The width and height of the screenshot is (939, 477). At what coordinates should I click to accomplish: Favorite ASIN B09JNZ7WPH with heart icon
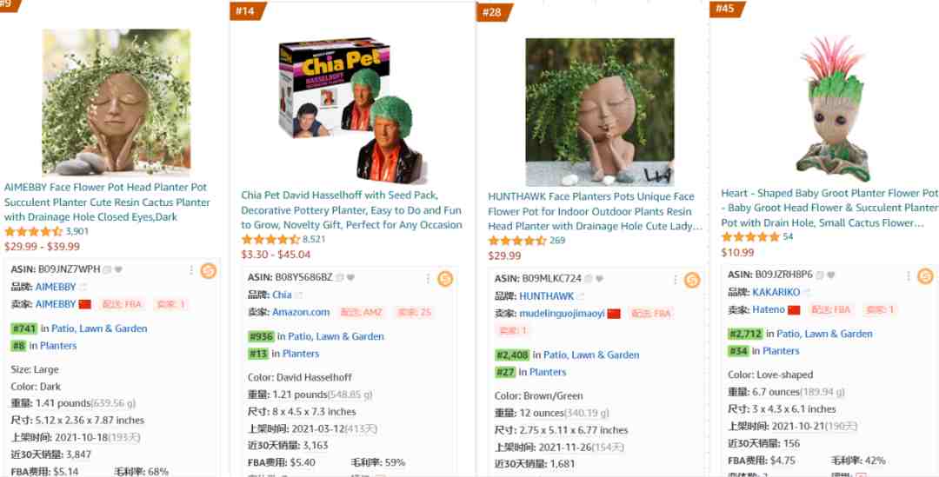118,270
